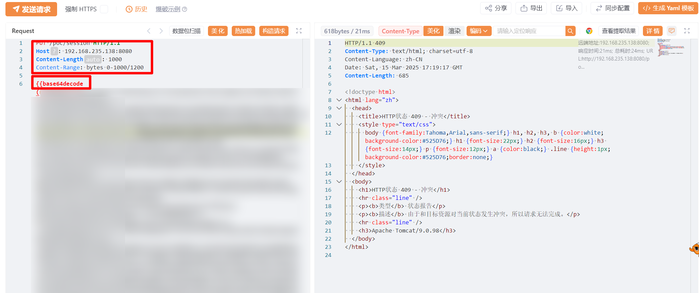Click the comment bubble icon
699x293 pixels.
click(671, 31)
